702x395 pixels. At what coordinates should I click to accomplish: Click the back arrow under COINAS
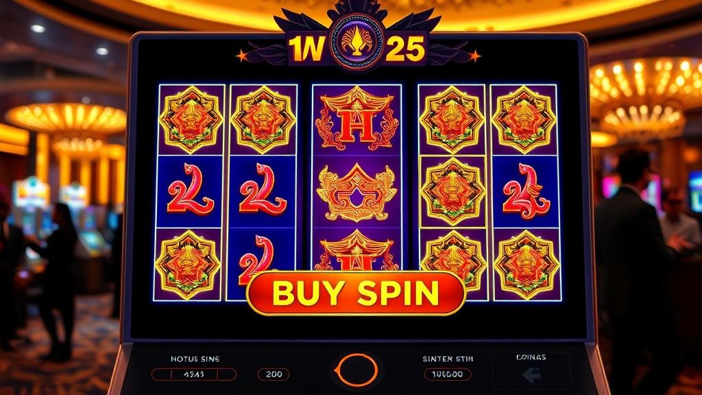click(x=531, y=375)
